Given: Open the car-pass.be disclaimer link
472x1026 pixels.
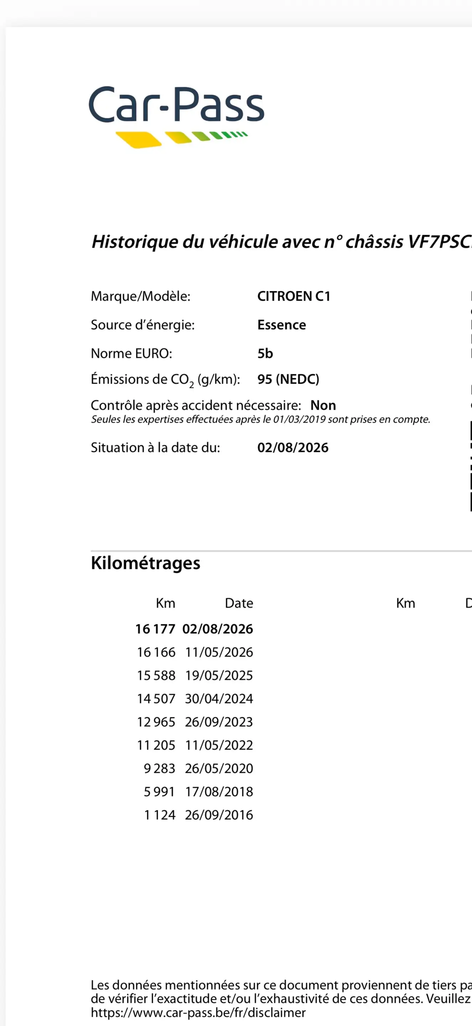Looking at the screenshot, I should (x=198, y=1012).
